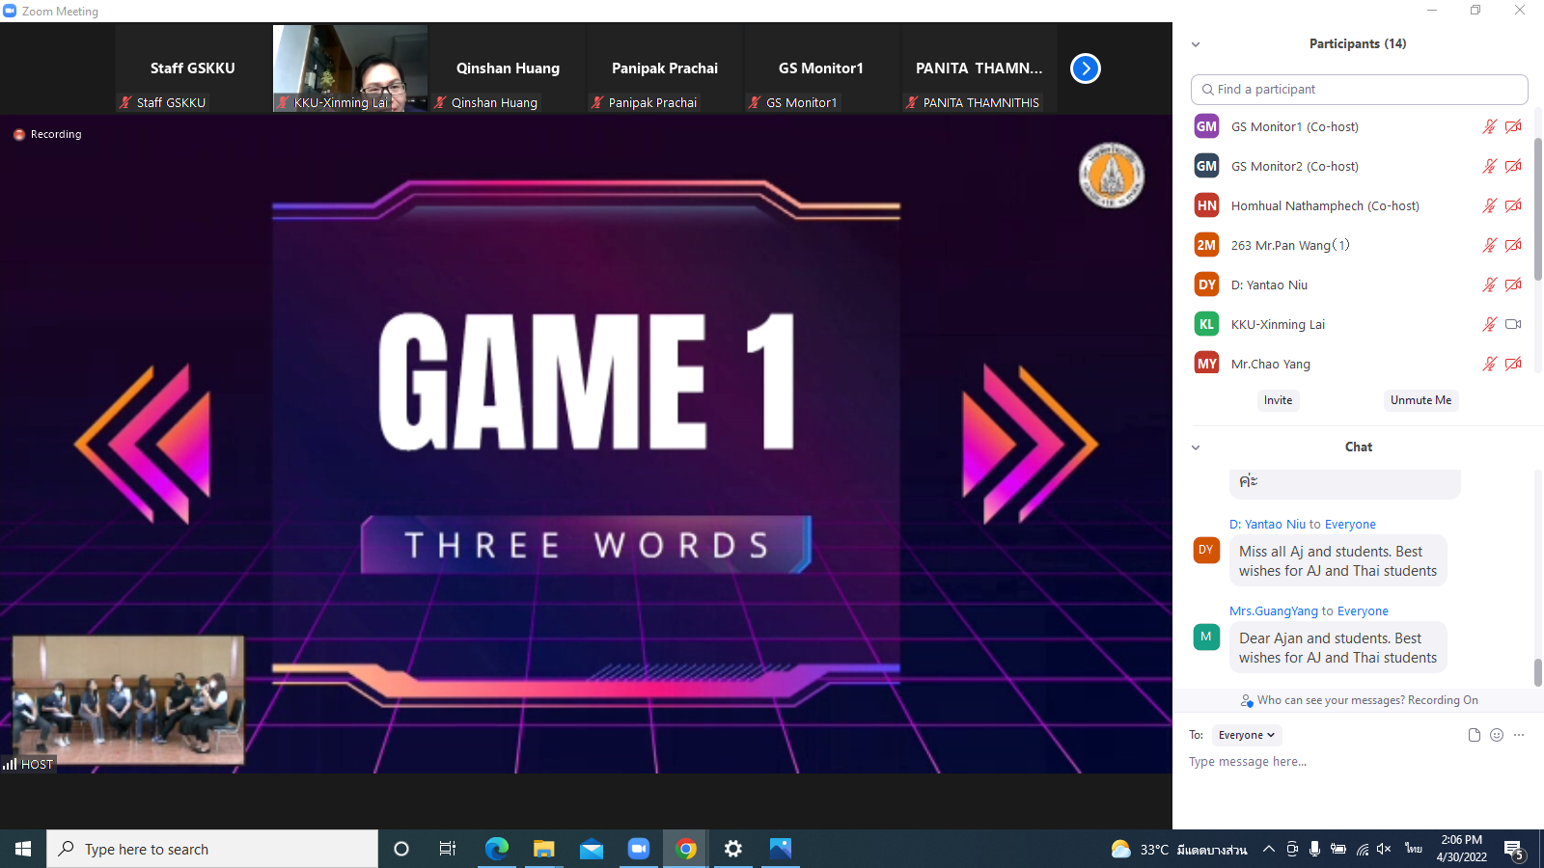Click the participants list scrollbar
Image resolution: width=1544 pixels, height=868 pixels.
point(1537,251)
